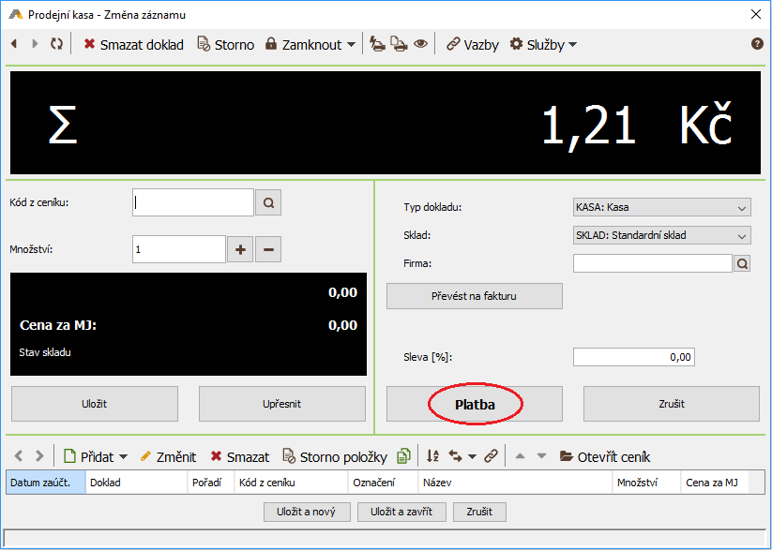The image size is (772, 550).
Task: Click Změnit with the pencil icon
Action: click(168, 457)
